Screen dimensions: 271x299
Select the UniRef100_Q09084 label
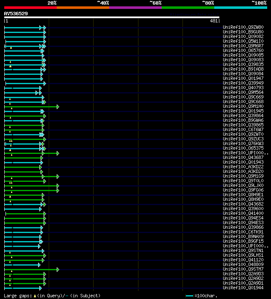(x=243, y=74)
